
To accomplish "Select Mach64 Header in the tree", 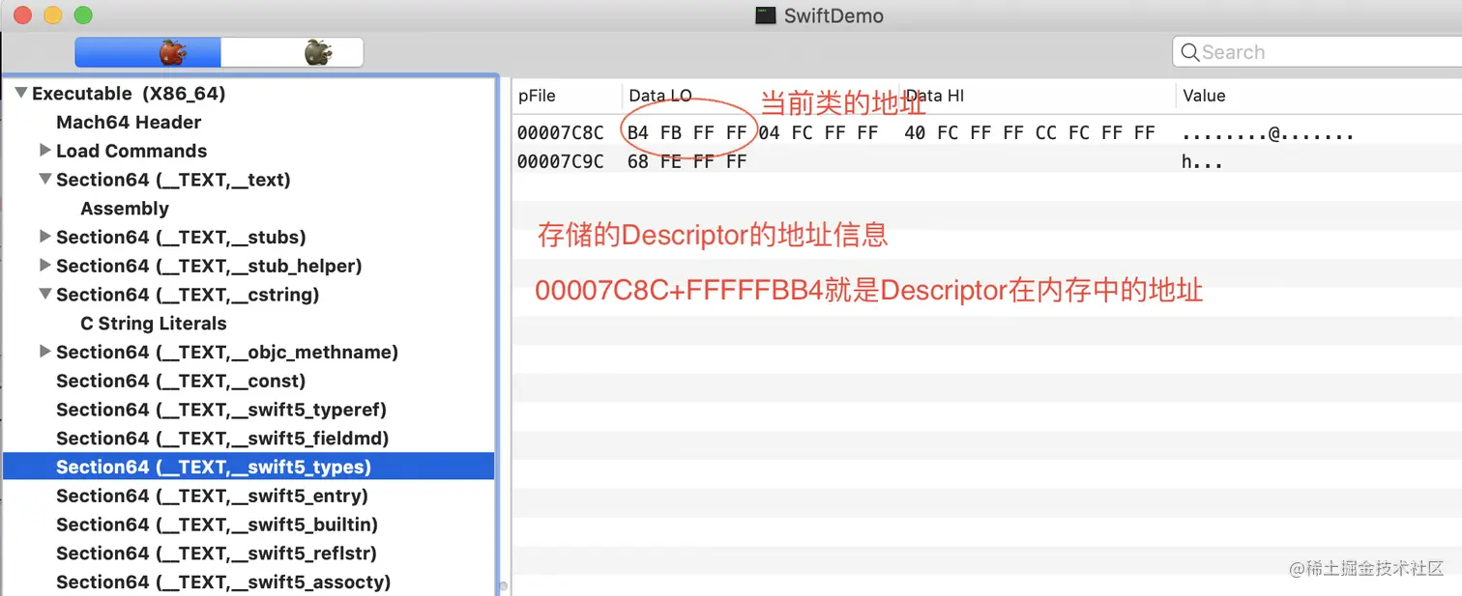I will coord(129,123).
